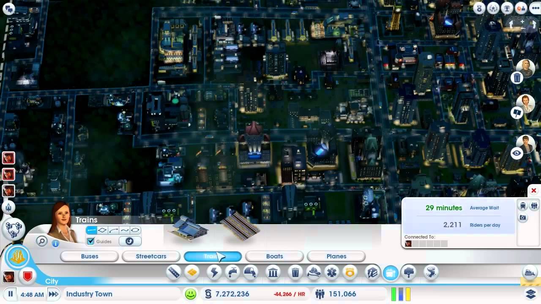Open the Health medical star menu

(x=332, y=273)
